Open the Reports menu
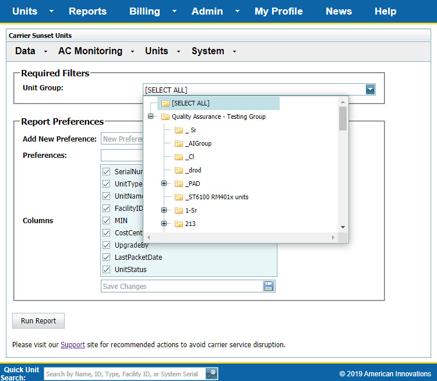Screen dimensions: 437x381 point(87,11)
